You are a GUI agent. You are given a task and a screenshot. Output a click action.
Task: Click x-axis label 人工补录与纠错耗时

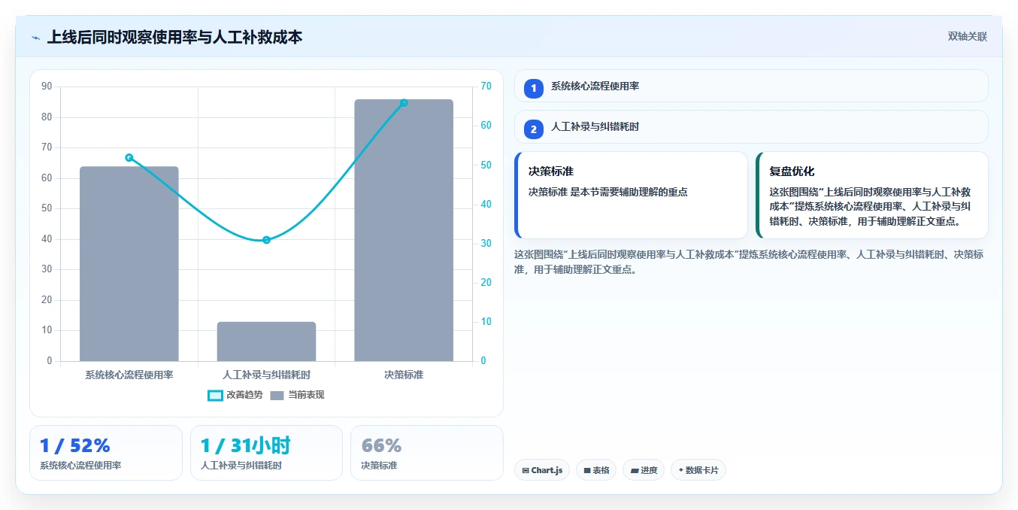(266, 375)
